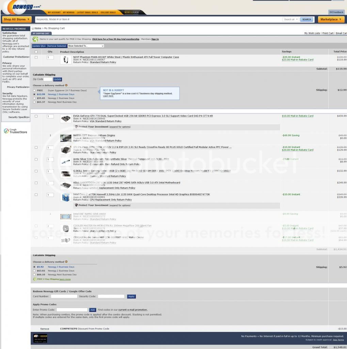The height and width of the screenshot is (349, 347).
Task: Click the NZXT Phantom case thumbnail
Action: 65,60
